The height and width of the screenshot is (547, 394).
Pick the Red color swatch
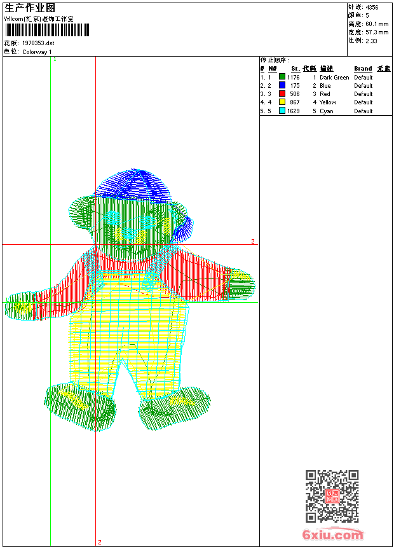[282, 93]
